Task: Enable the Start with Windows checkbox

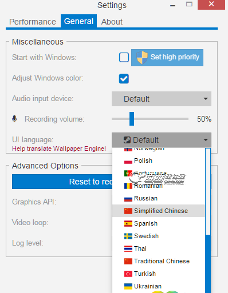Action: pyautogui.click(x=124, y=58)
